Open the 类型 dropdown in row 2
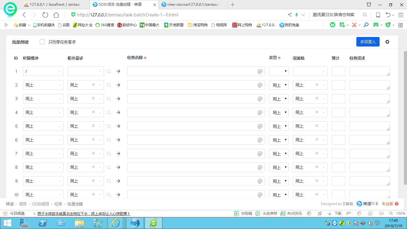Viewport: 407px width, 229px height. [279, 85]
